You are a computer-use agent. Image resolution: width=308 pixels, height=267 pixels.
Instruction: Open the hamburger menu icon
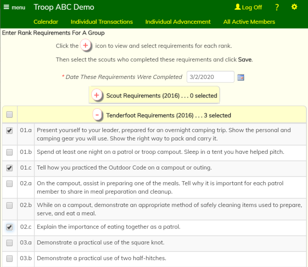pos(6,7)
